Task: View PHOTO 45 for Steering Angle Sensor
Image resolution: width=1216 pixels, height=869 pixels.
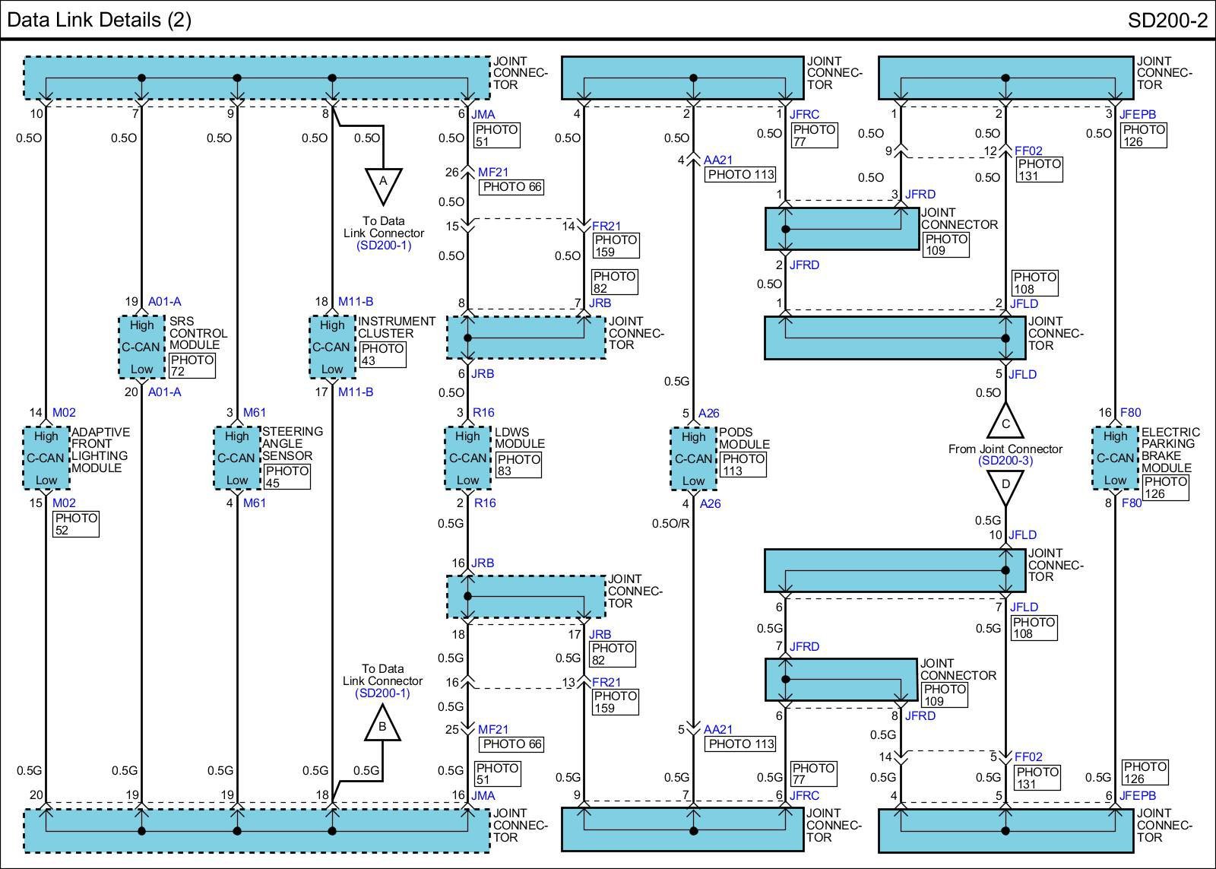Action: click(287, 477)
